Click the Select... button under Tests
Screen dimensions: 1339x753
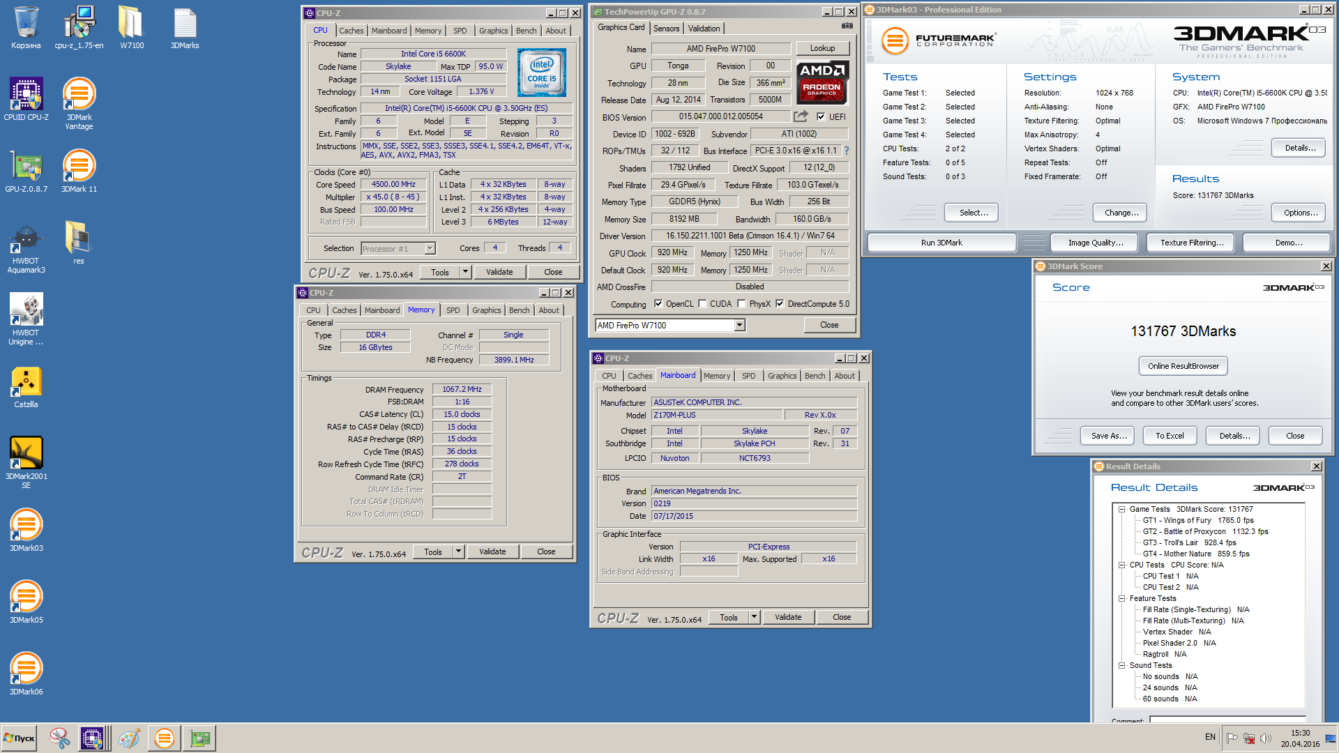tap(973, 213)
